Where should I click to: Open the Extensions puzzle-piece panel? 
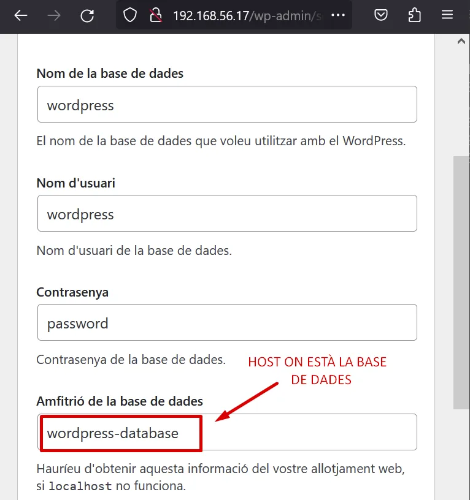[x=415, y=15]
